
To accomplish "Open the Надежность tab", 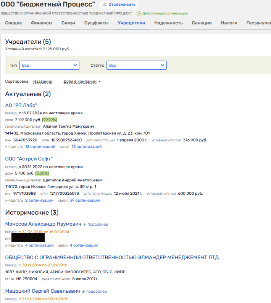I will [168, 23].
